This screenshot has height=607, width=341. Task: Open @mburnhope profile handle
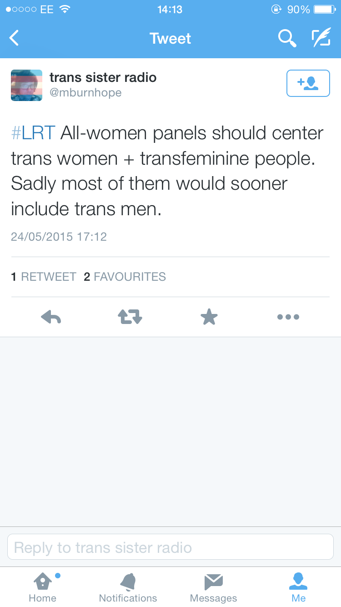85,93
